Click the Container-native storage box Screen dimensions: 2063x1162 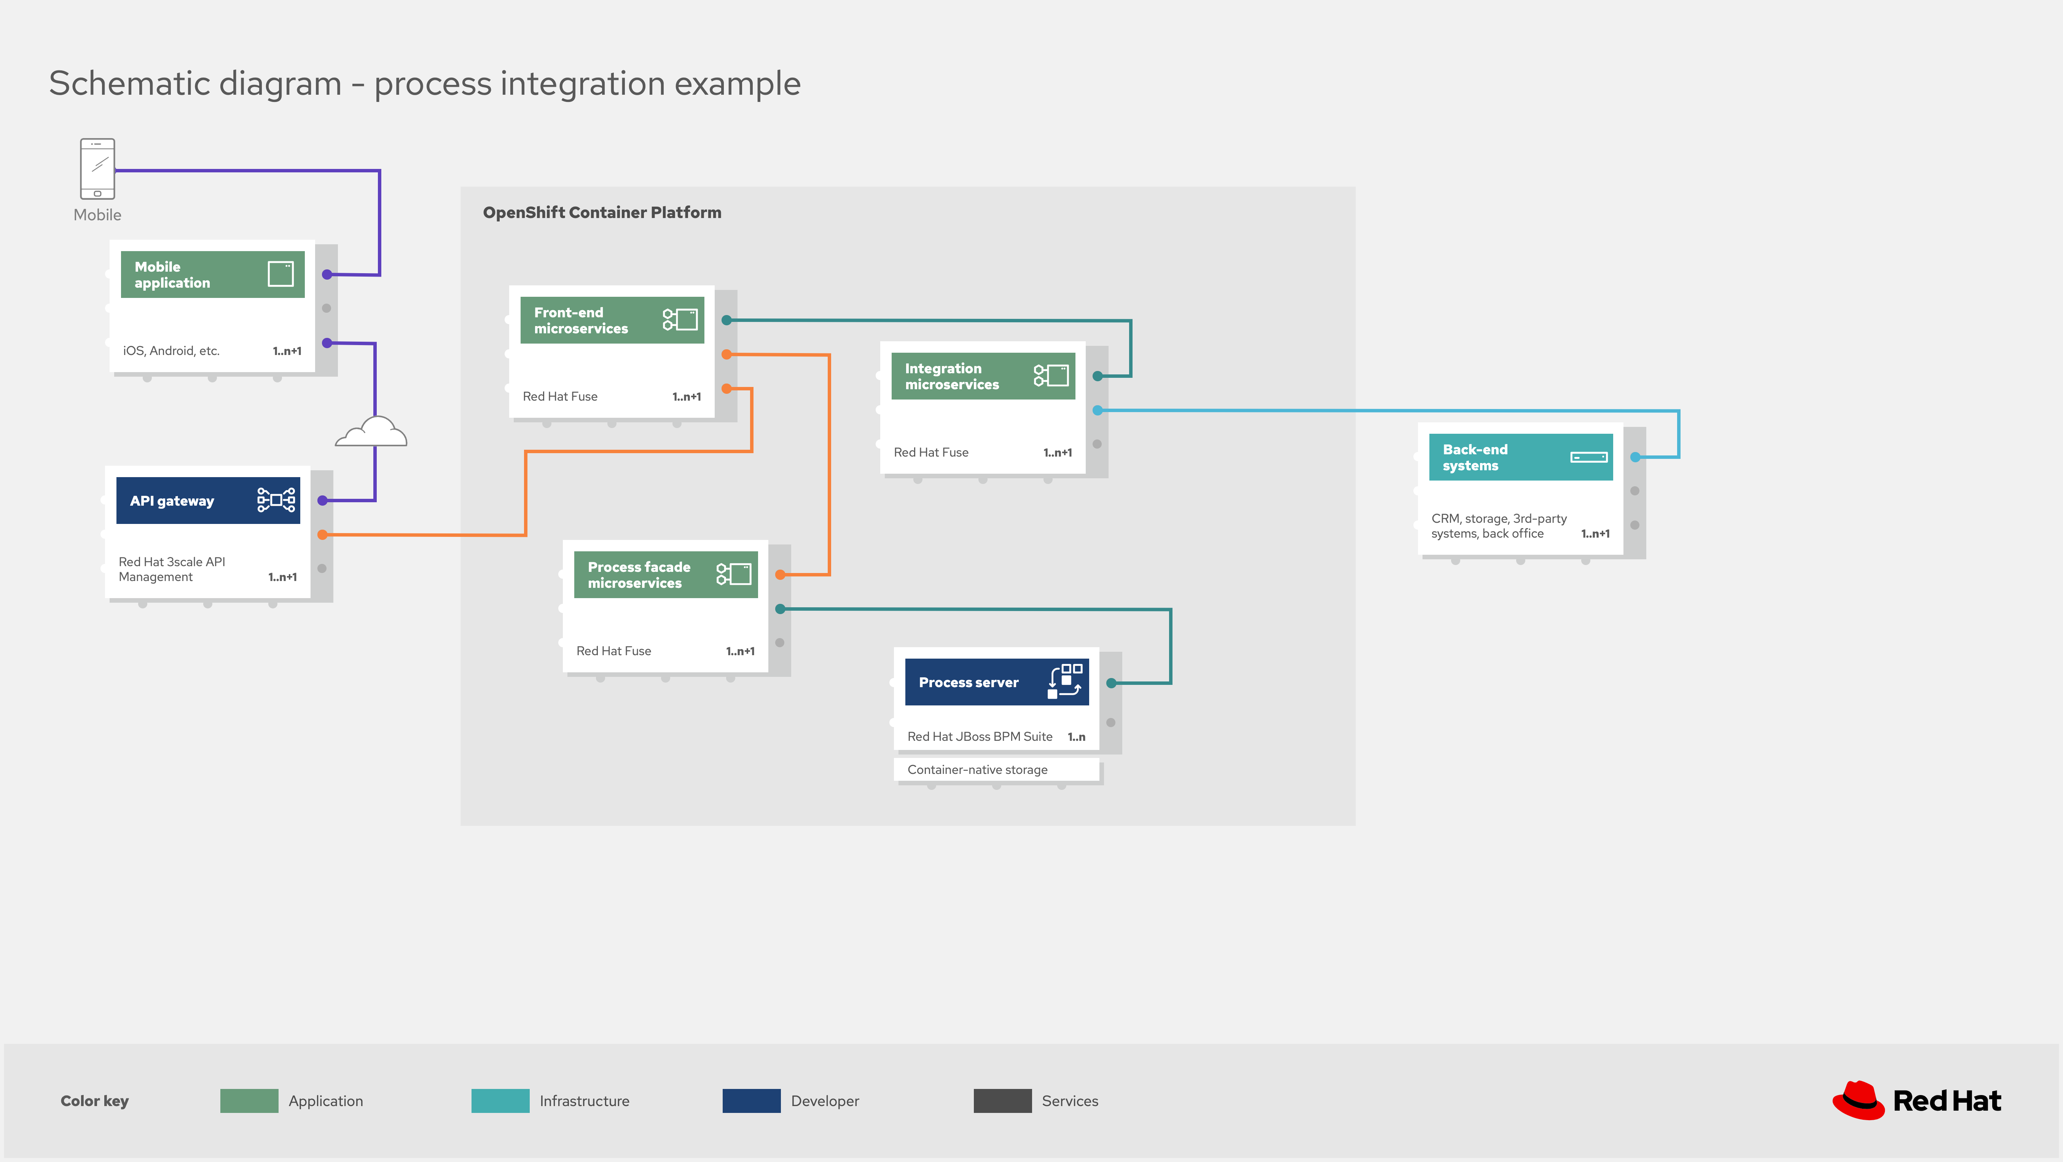[996, 770]
